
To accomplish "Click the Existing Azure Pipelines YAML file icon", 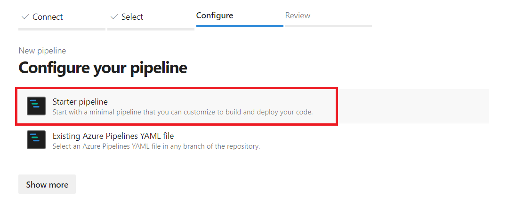I will (x=36, y=140).
